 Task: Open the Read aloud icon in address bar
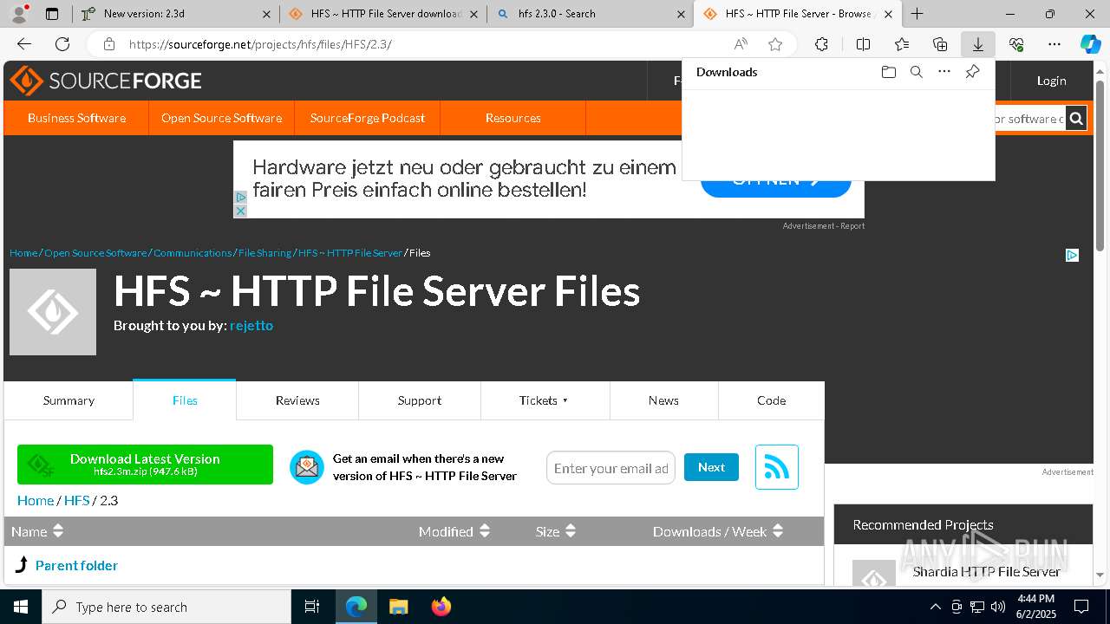pos(741,44)
